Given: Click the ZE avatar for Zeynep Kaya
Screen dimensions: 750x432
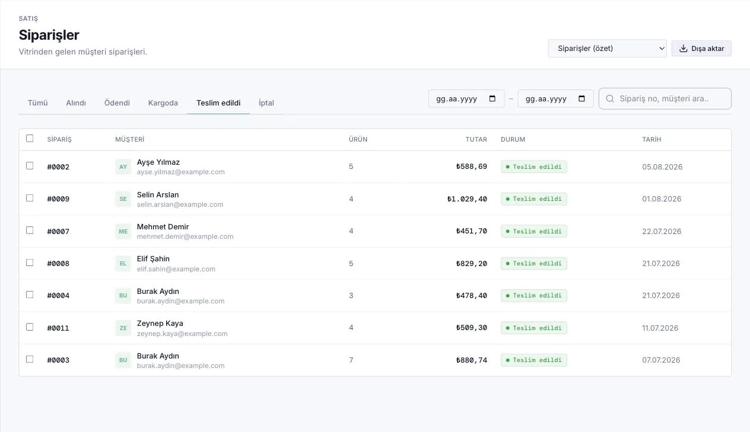Looking at the screenshot, I should pyautogui.click(x=123, y=328).
